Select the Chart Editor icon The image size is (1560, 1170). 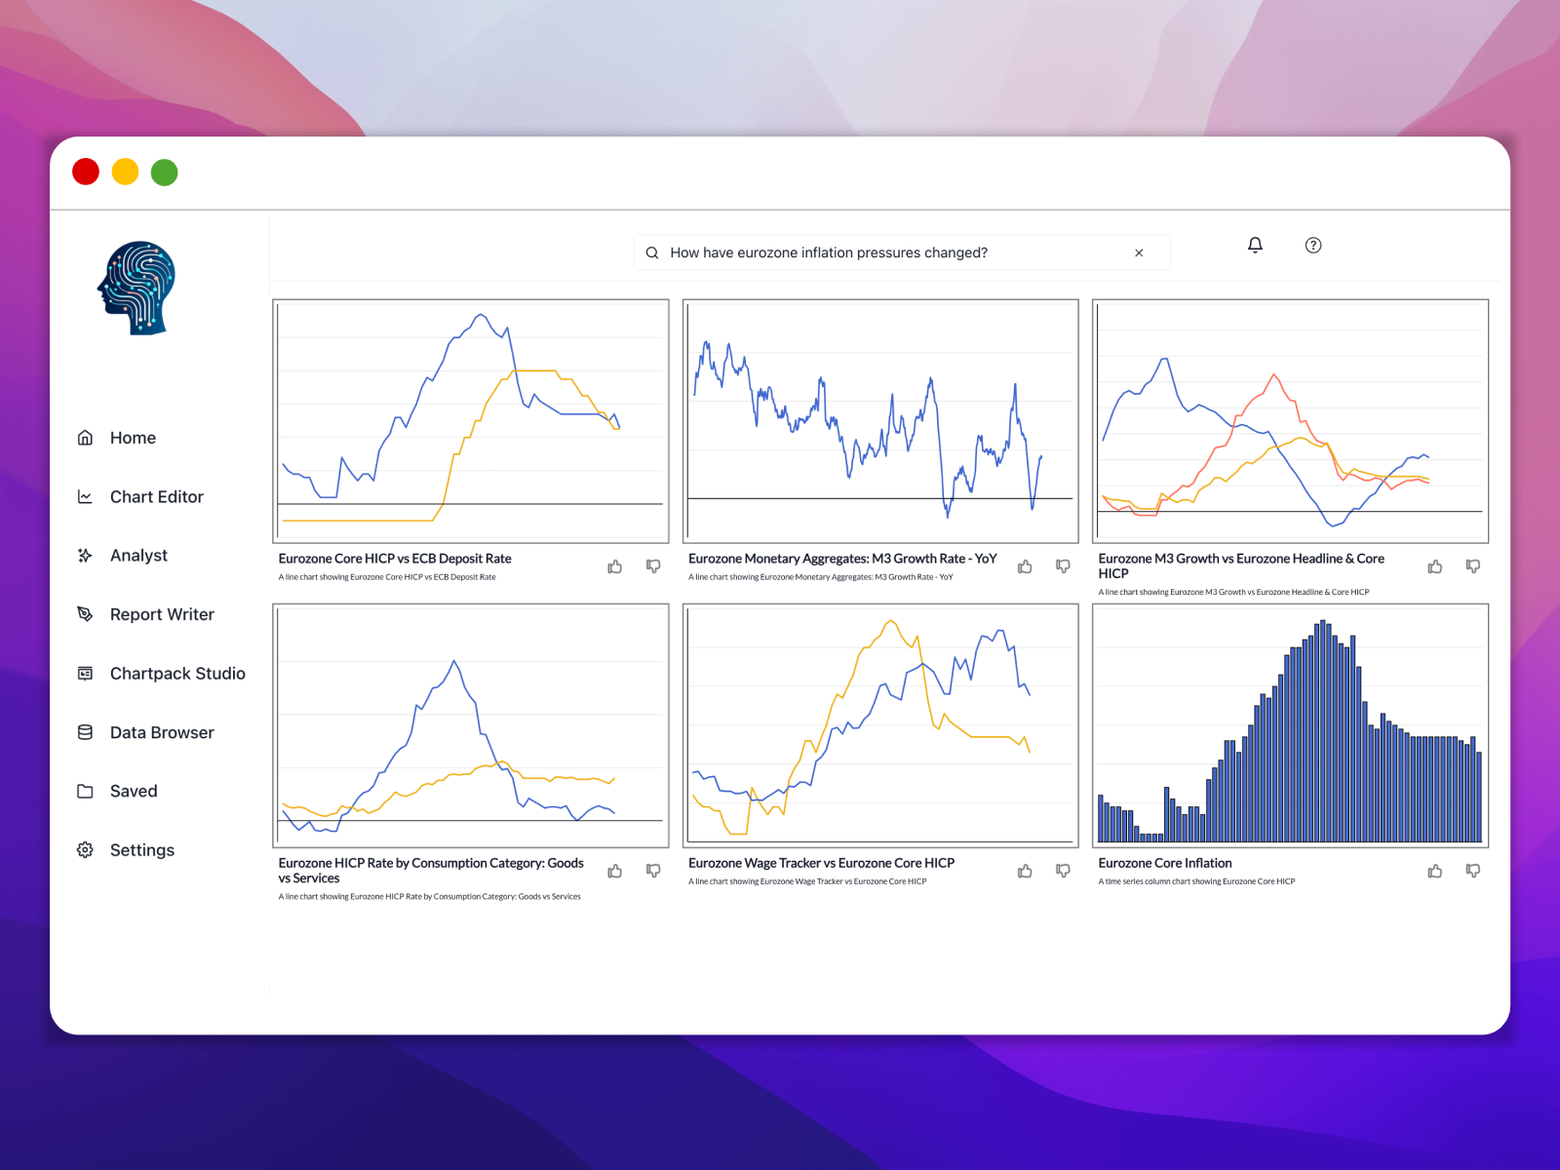(86, 496)
